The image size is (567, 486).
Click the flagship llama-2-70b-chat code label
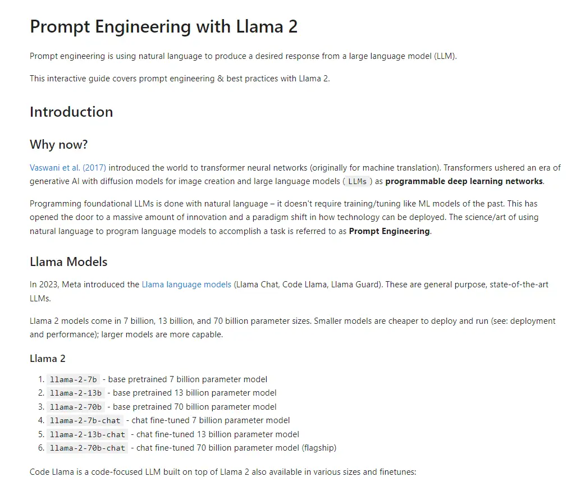pyautogui.click(x=87, y=448)
